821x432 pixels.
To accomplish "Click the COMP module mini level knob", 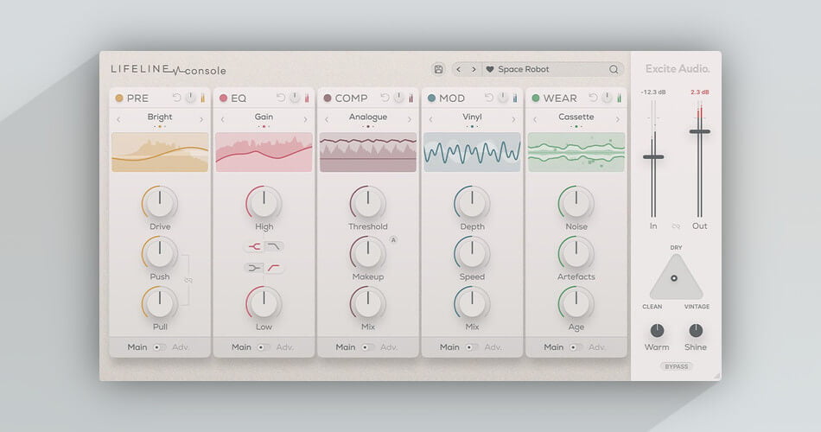I will click(x=399, y=98).
